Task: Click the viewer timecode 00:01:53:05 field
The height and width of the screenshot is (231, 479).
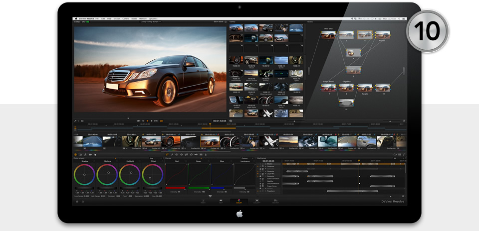Action: pos(220,120)
